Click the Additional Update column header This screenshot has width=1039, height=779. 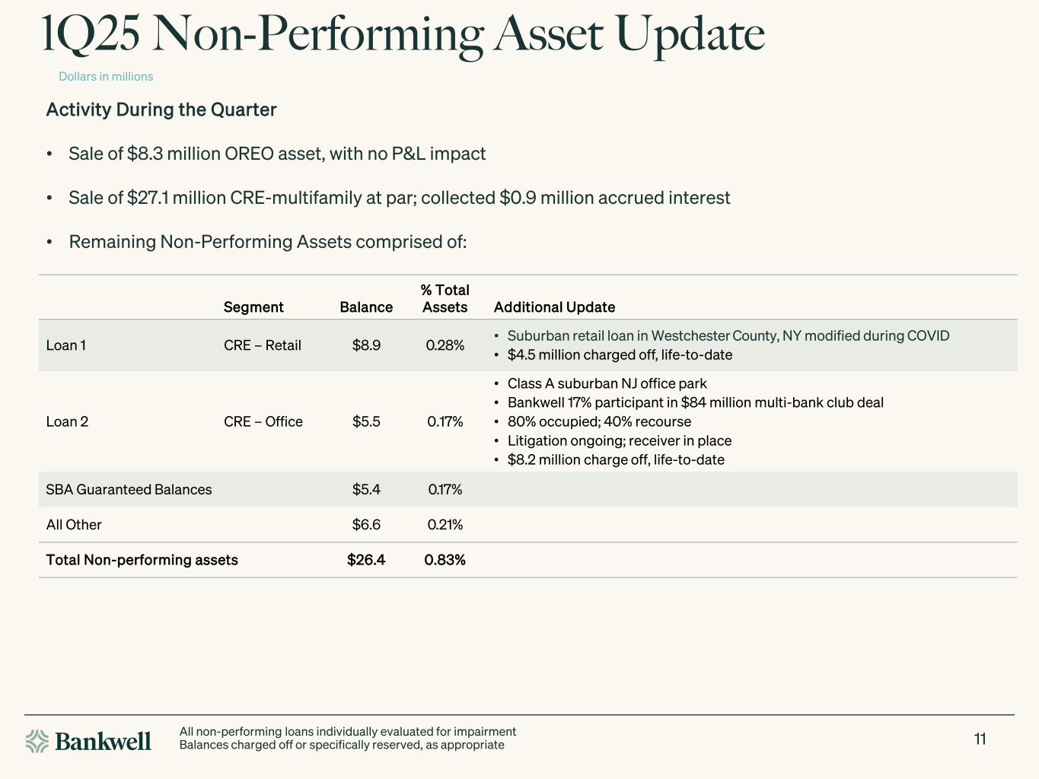554,307
